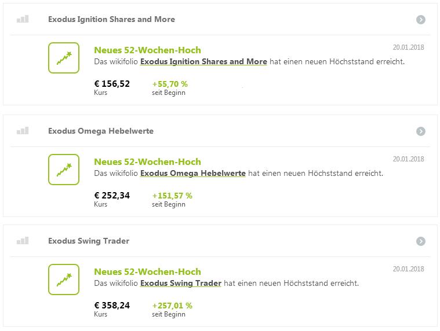Click Exodus Swing Trader header title
This screenshot has height=331, width=440.
[x=88, y=241]
